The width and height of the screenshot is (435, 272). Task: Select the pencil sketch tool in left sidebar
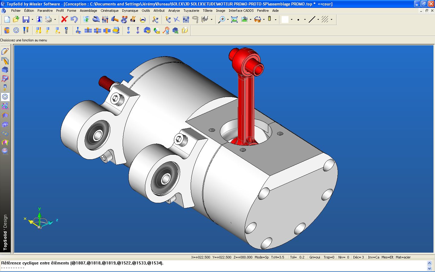[x=5, y=51]
